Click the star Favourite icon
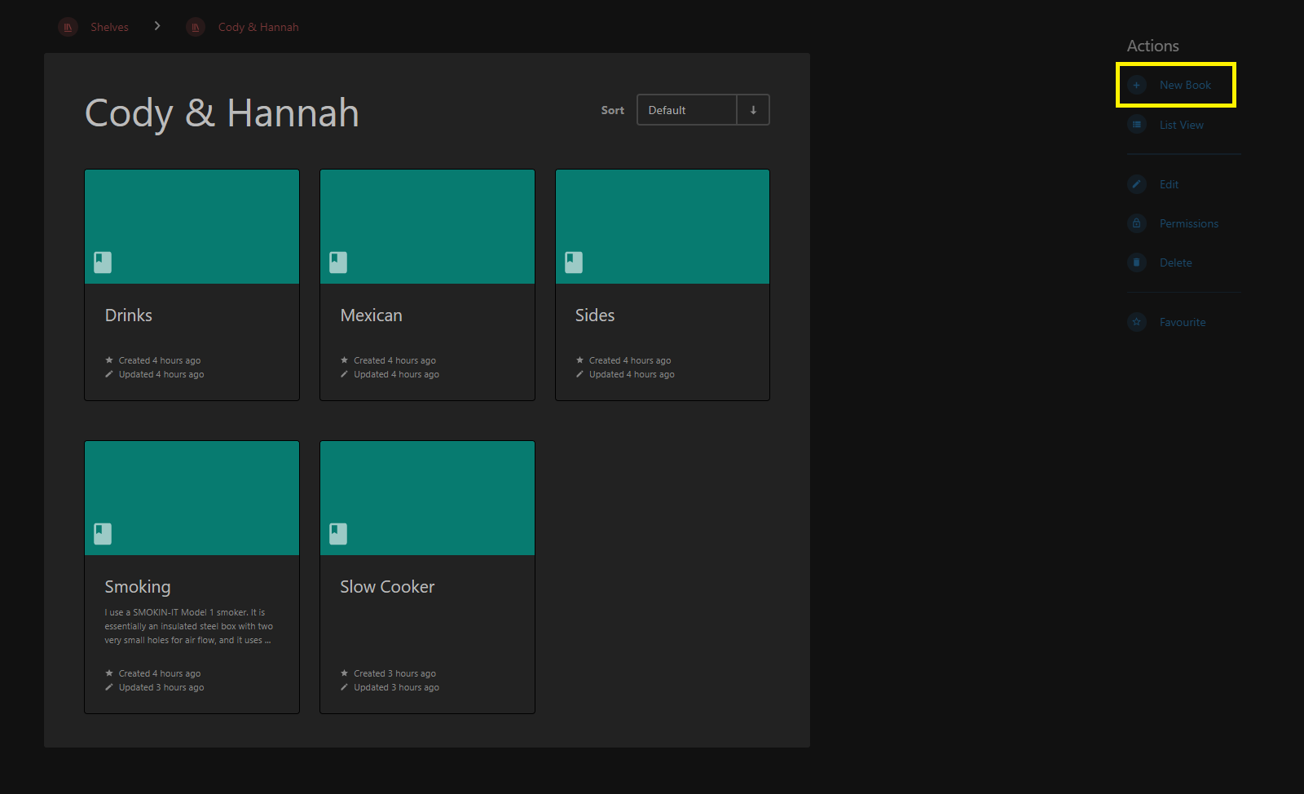 [1136, 322]
